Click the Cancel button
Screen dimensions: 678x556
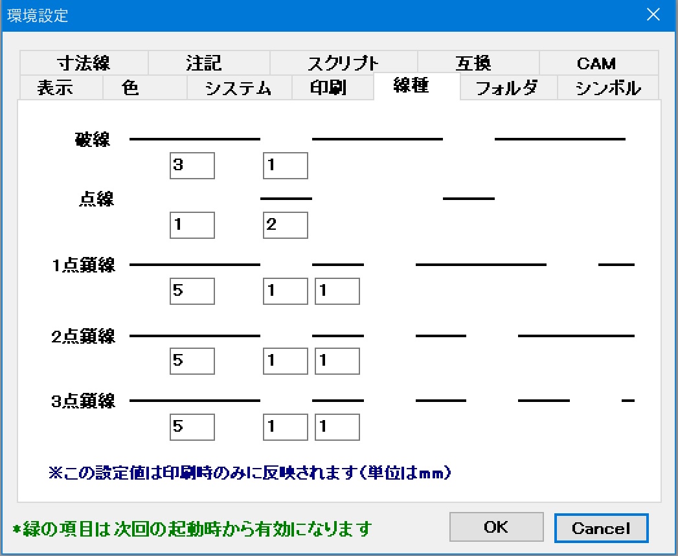click(x=601, y=528)
